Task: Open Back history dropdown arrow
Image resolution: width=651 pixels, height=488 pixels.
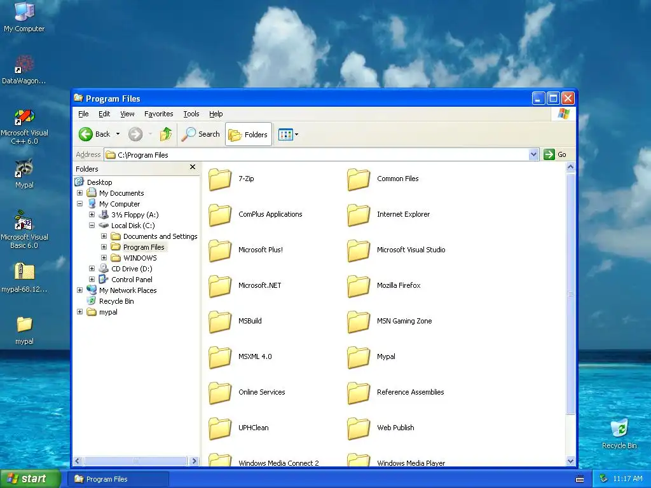Action: (118, 134)
